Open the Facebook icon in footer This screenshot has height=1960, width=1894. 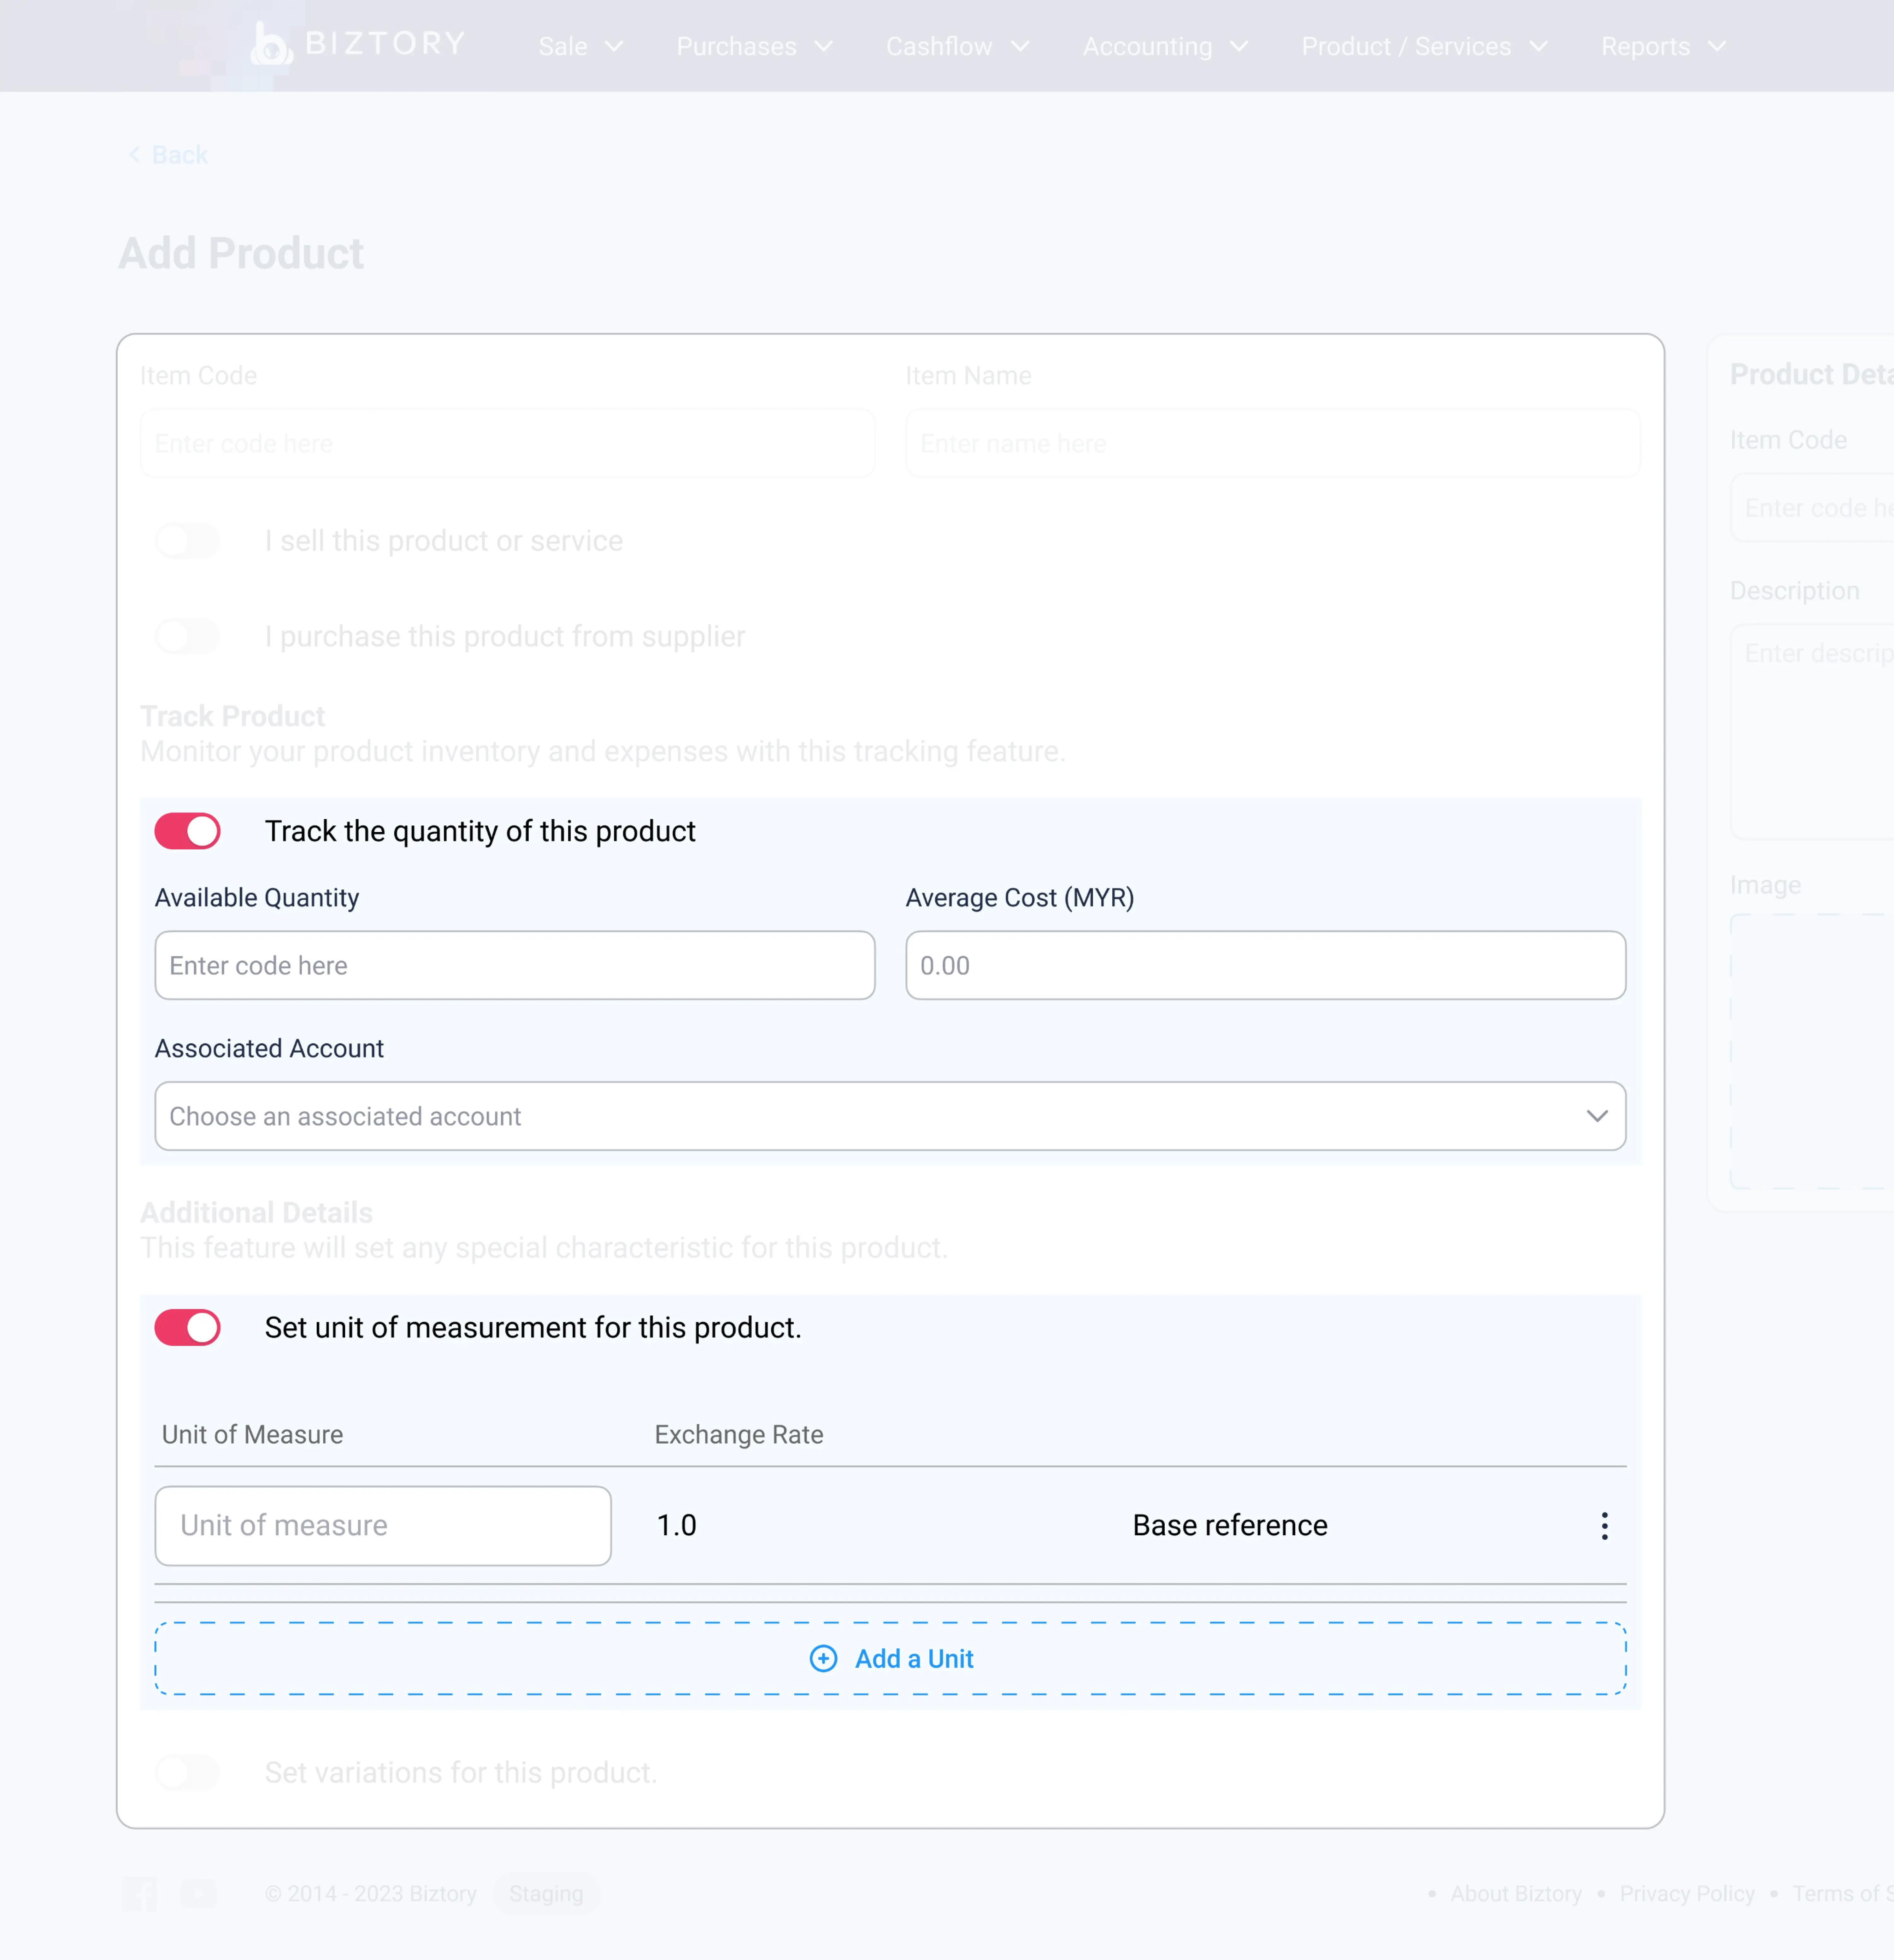click(140, 1894)
